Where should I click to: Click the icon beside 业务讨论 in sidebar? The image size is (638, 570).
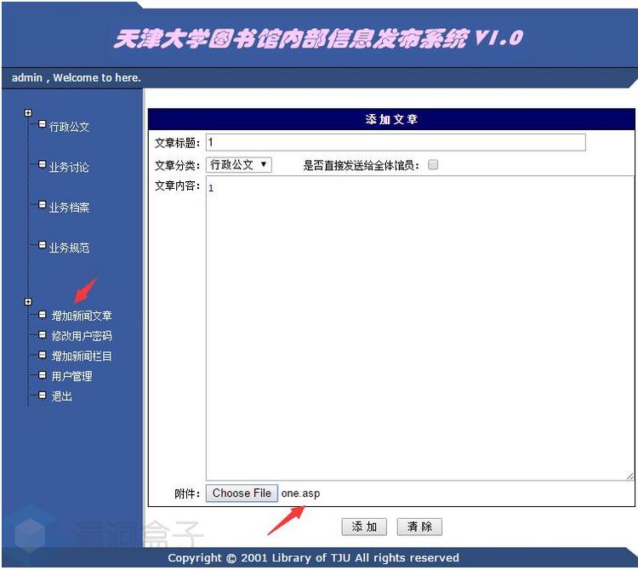point(42,165)
